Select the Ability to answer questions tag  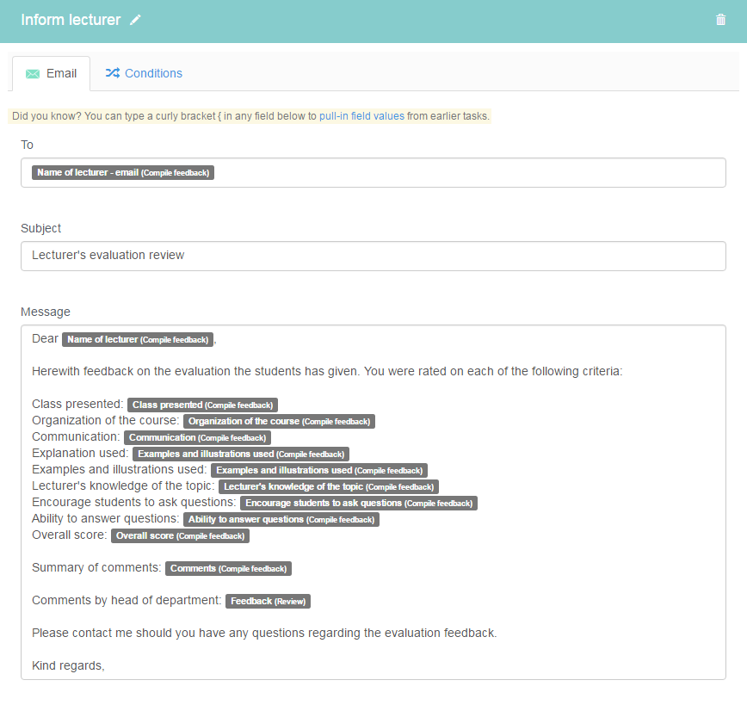(x=281, y=519)
